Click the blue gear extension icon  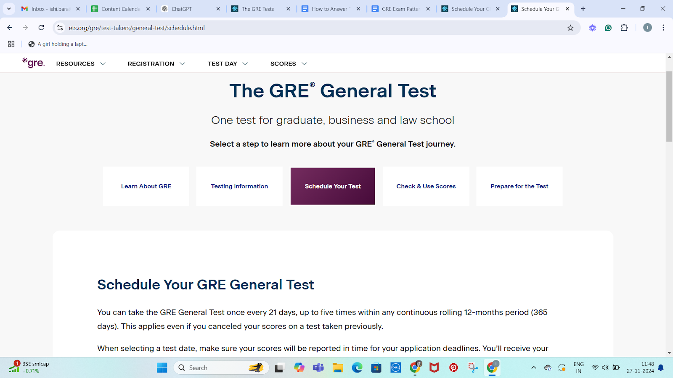[x=592, y=28]
